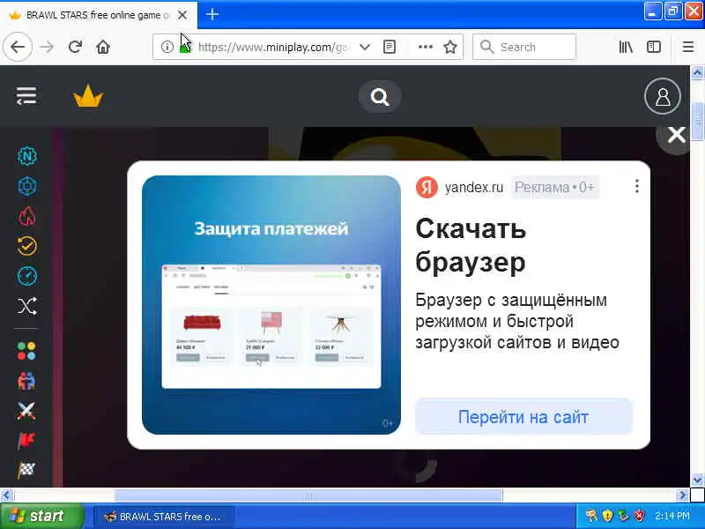705x529 pixels.
Task: Select the BRAWL STARS free online game tab
Action: coord(99,15)
